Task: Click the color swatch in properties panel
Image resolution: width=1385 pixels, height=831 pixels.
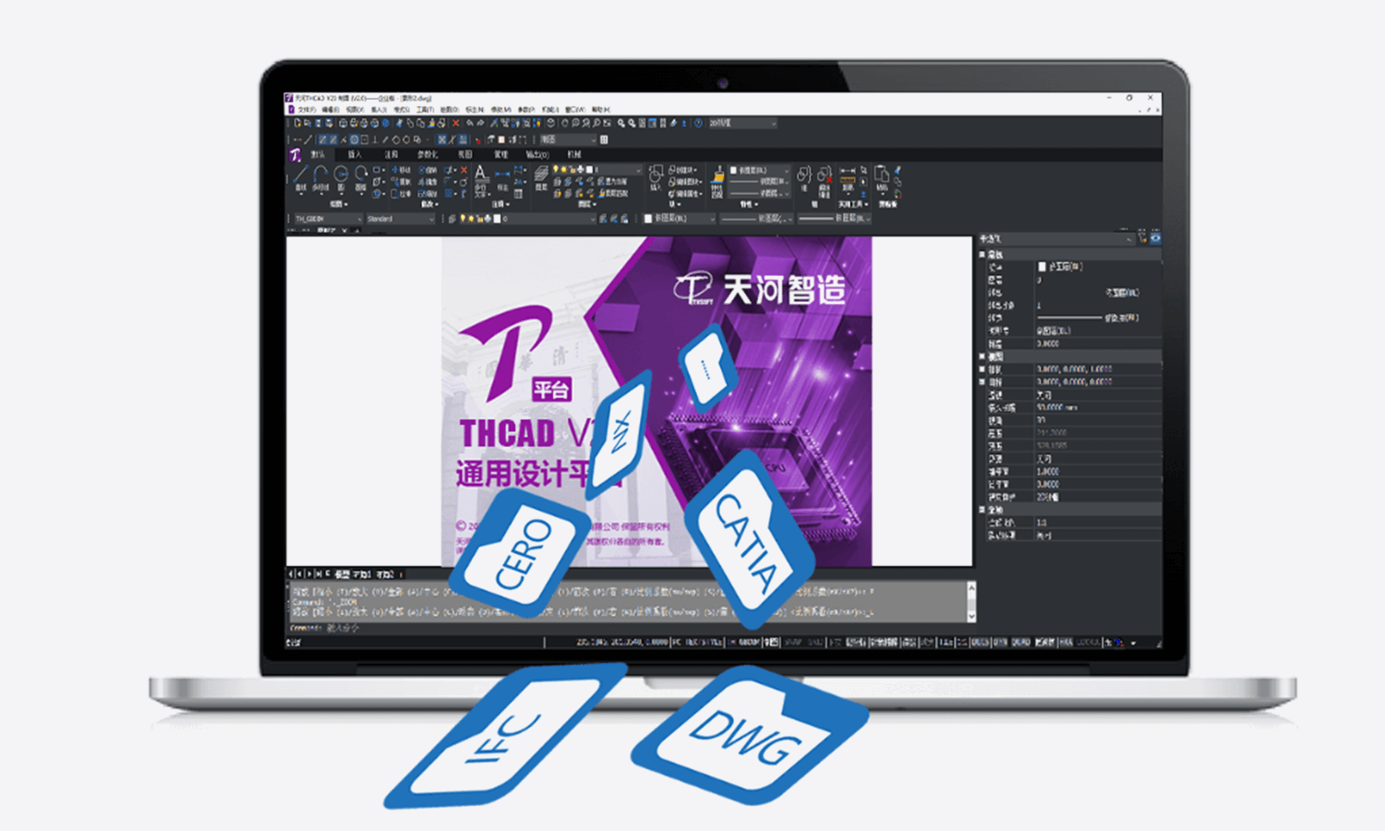Action: tap(1042, 267)
